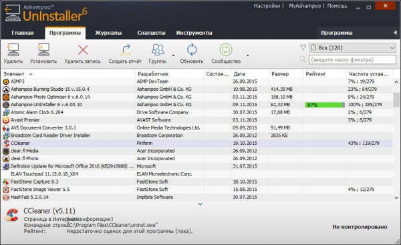This screenshot has width=401, height=245.
Task: Sort by the Частота устан... column header
Action: click(368, 74)
